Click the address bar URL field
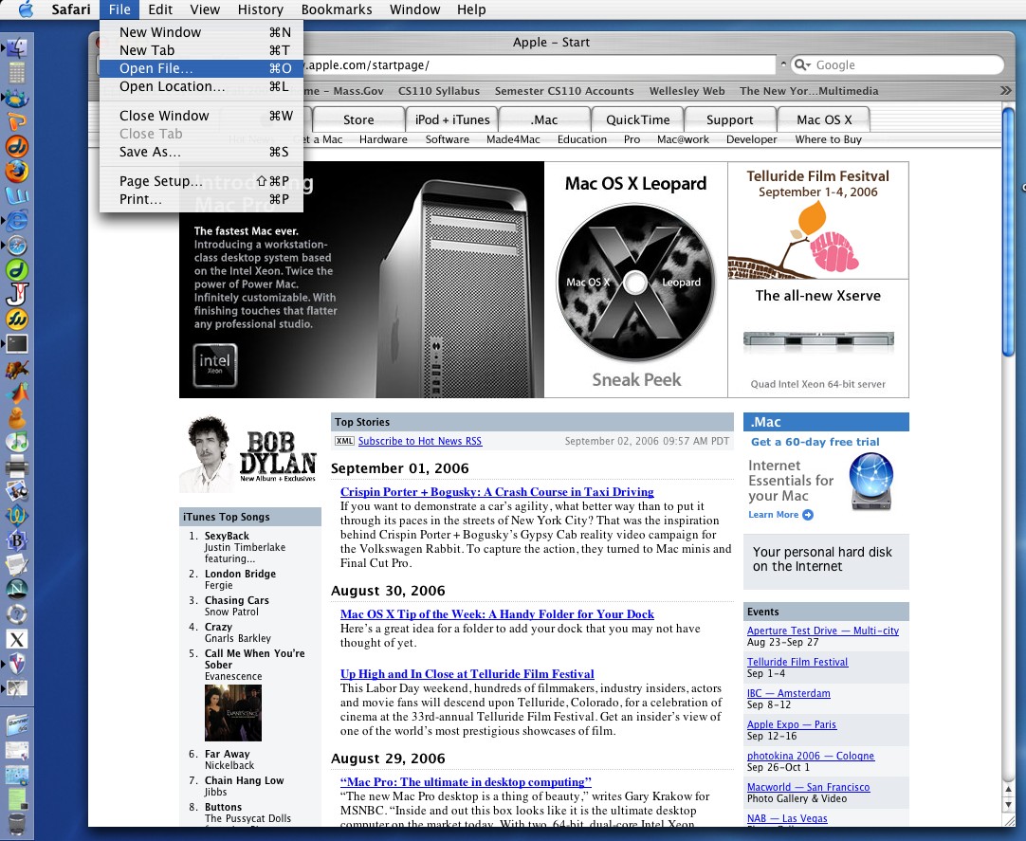 pos(538,64)
